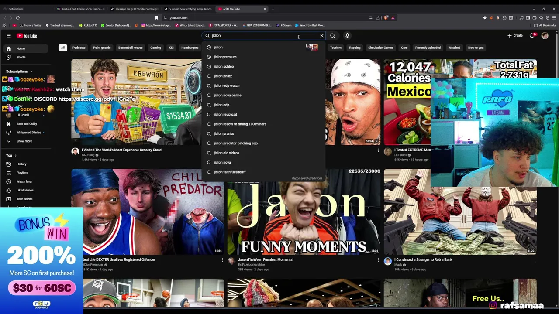Click 'Report search predictions' link

[x=307, y=178]
